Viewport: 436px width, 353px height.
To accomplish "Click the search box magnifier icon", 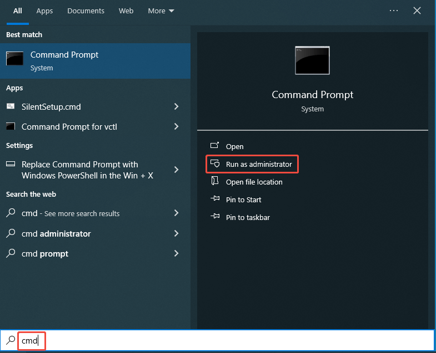I will click(x=11, y=340).
